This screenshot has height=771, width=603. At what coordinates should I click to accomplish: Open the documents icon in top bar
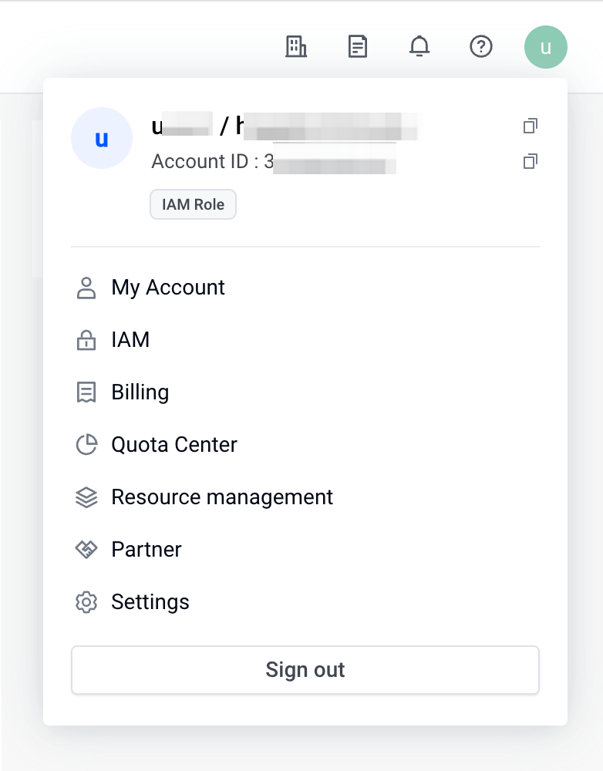(x=358, y=47)
